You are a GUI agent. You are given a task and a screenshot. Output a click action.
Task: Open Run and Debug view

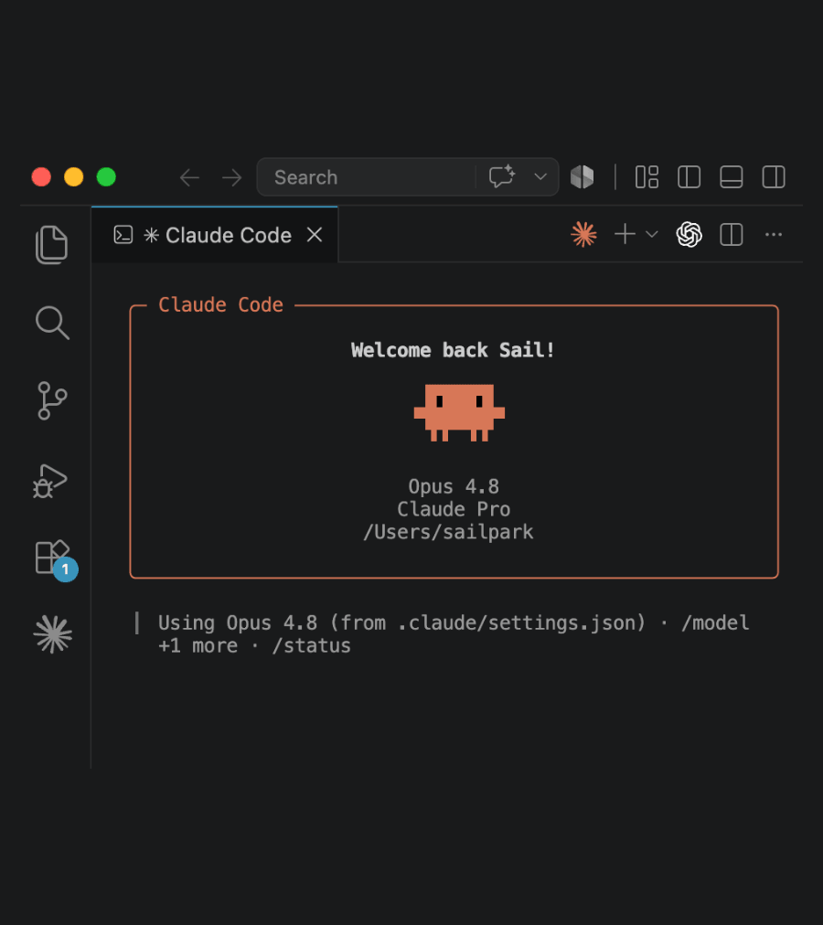pyautogui.click(x=50, y=482)
